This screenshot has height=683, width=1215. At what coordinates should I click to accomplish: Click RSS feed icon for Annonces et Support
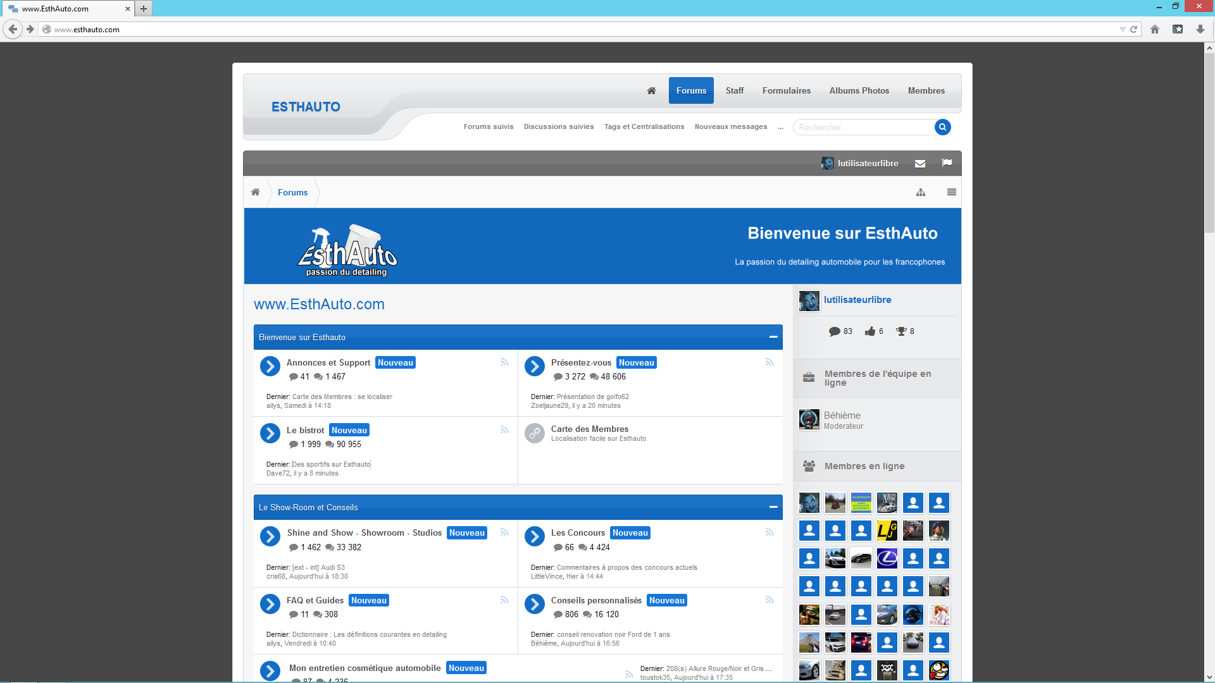click(504, 362)
